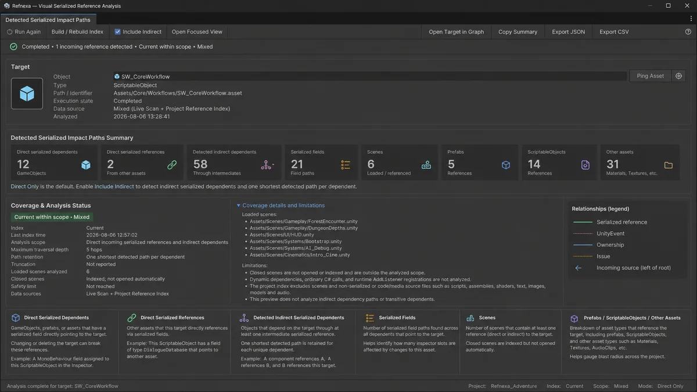Click the Assets/Scenes/UI/HUD.unity entry
This screenshot has height=392, width=697.
click(282, 235)
